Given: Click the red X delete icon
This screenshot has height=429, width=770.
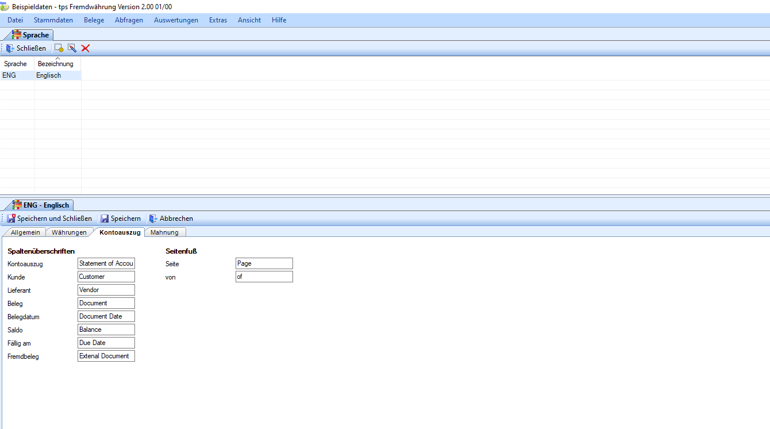Looking at the screenshot, I should click(86, 48).
